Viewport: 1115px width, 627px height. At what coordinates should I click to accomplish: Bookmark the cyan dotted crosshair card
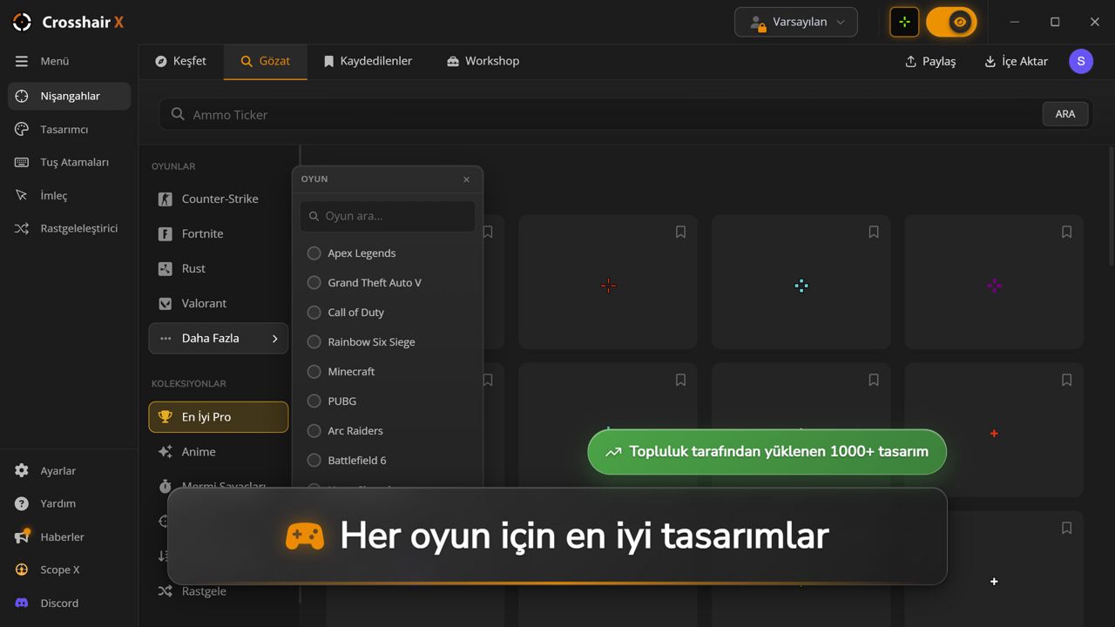[x=874, y=232]
